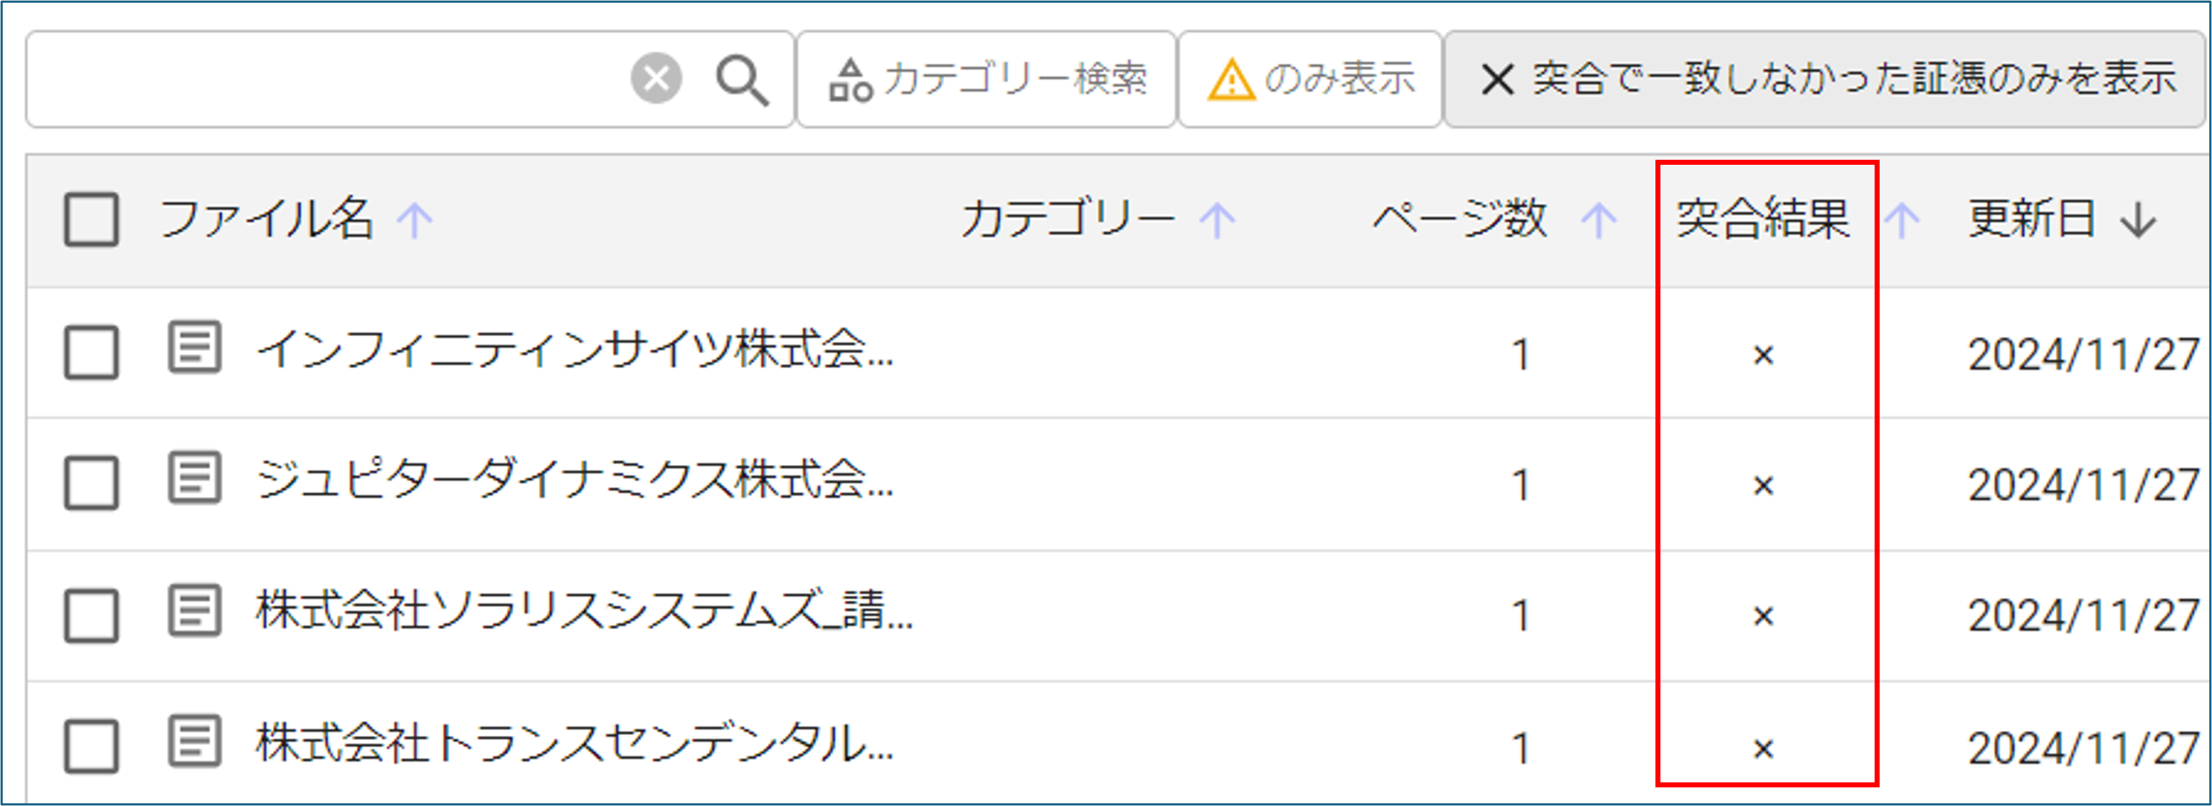Check the ジュピターダイナミクス row checkbox
This screenshot has width=2212, height=806.
(x=92, y=483)
